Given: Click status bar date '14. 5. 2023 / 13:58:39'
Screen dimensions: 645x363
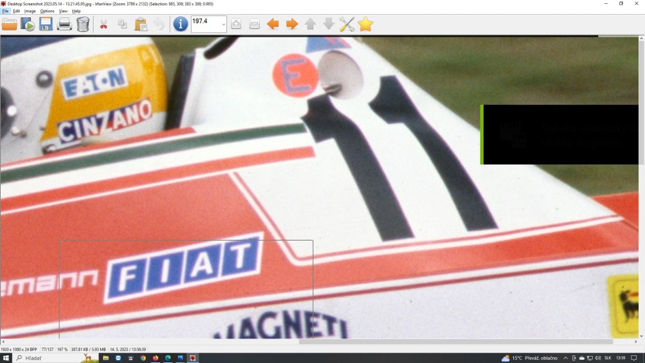Looking at the screenshot, I should pyautogui.click(x=128, y=349).
